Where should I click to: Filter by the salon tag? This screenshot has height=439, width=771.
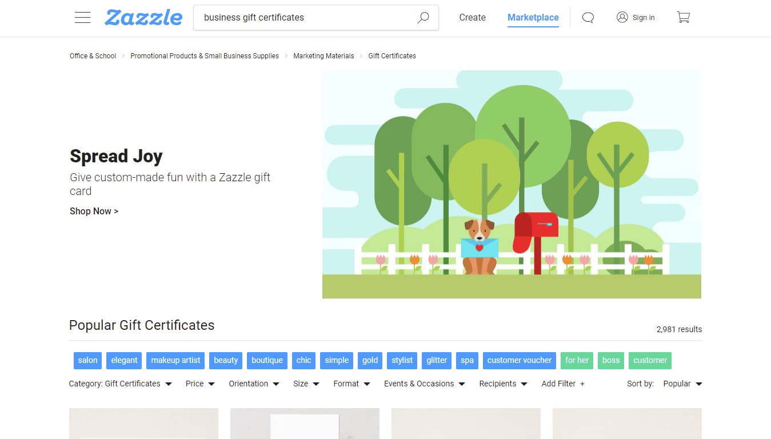tap(88, 360)
